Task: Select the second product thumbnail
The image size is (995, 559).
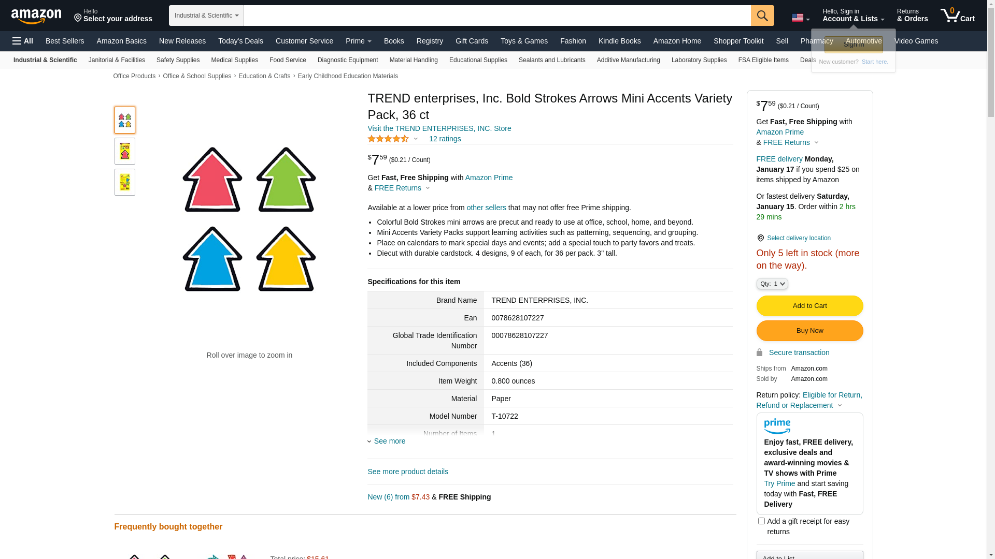Action: click(125, 151)
